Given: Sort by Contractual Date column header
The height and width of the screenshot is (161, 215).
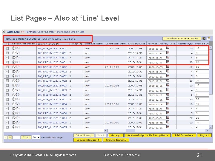Looking at the screenshot, I should 115,44.
